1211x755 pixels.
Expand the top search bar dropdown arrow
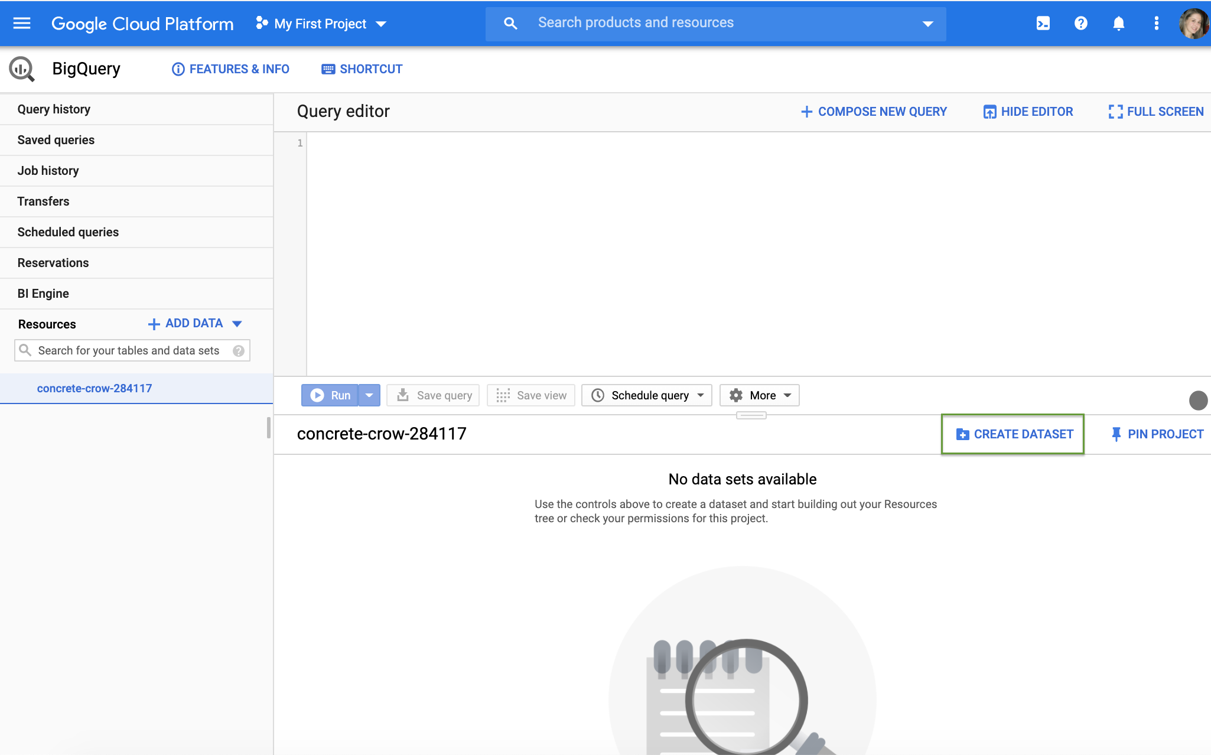(x=927, y=24)
